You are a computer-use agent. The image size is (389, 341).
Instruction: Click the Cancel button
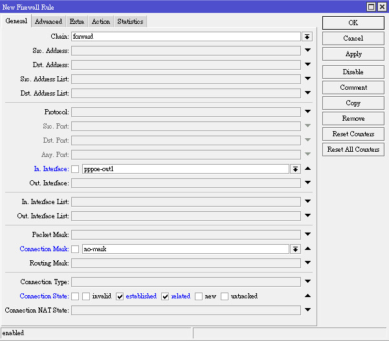click(353, 38)
